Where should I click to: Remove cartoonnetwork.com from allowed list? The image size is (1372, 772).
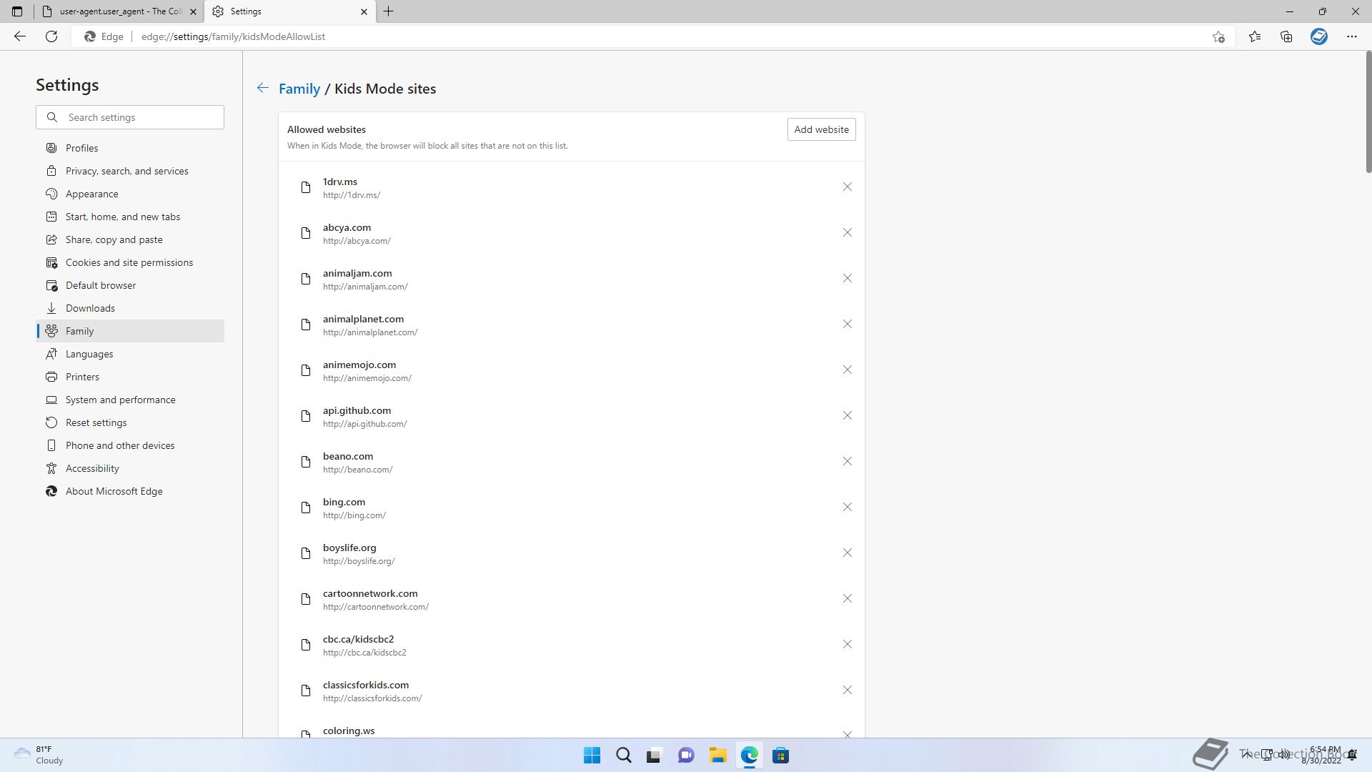click(x=847, y=599)
